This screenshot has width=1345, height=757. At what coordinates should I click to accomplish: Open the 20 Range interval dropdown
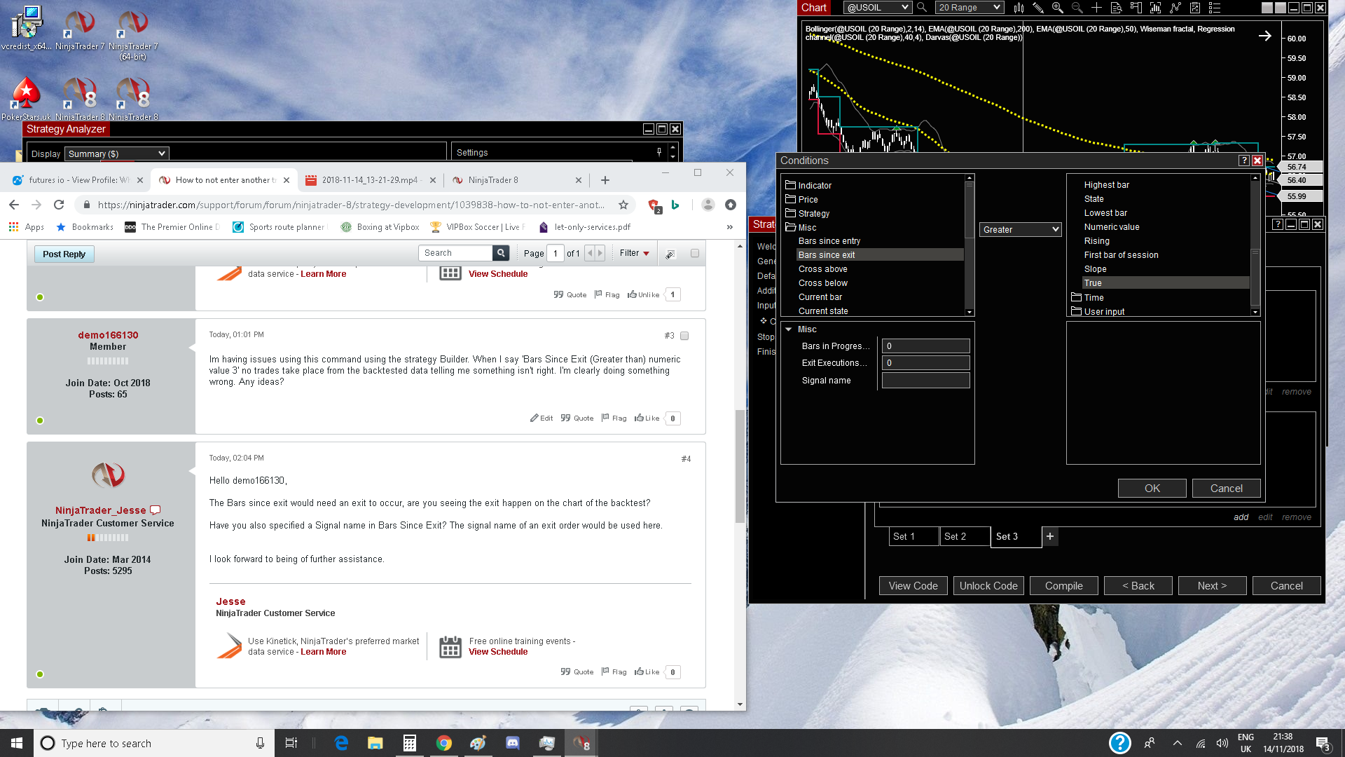pos(970,8)
